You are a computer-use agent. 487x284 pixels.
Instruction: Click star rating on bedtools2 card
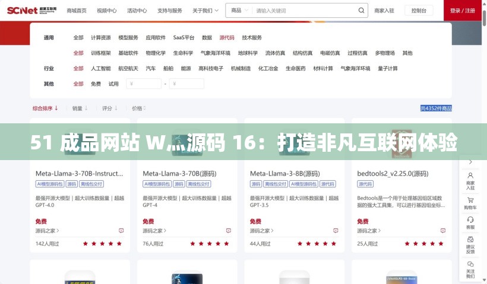(x=424, y=243)
